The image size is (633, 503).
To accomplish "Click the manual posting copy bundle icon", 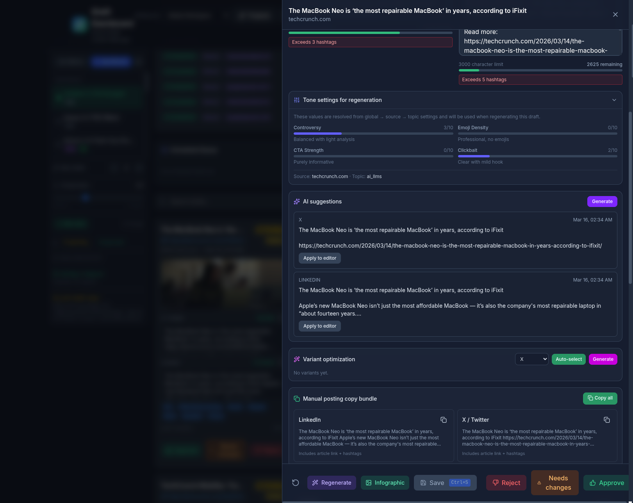I will [297, 398].
